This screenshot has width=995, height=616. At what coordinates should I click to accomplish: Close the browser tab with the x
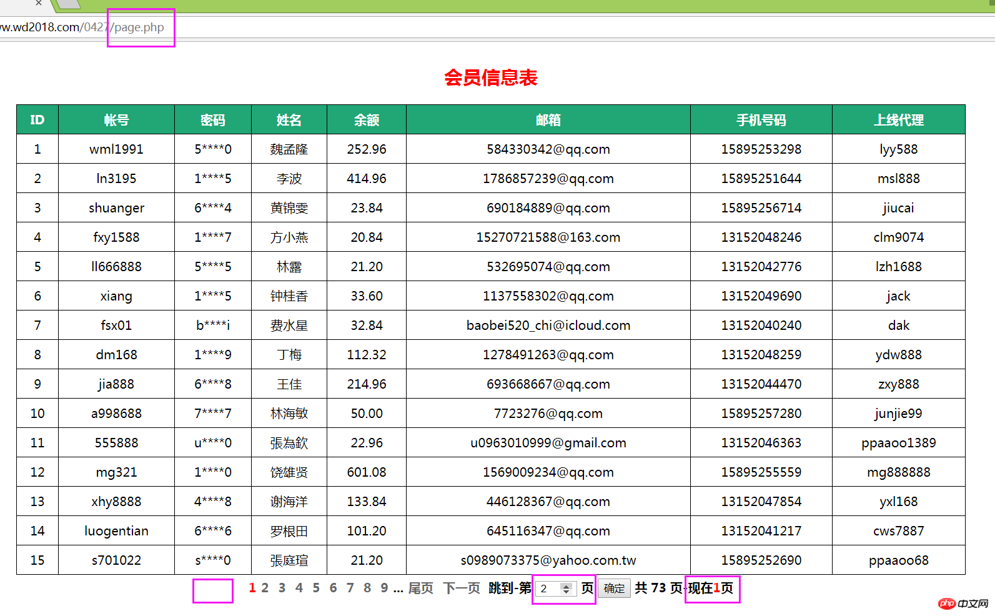click(x=39, y=3)
